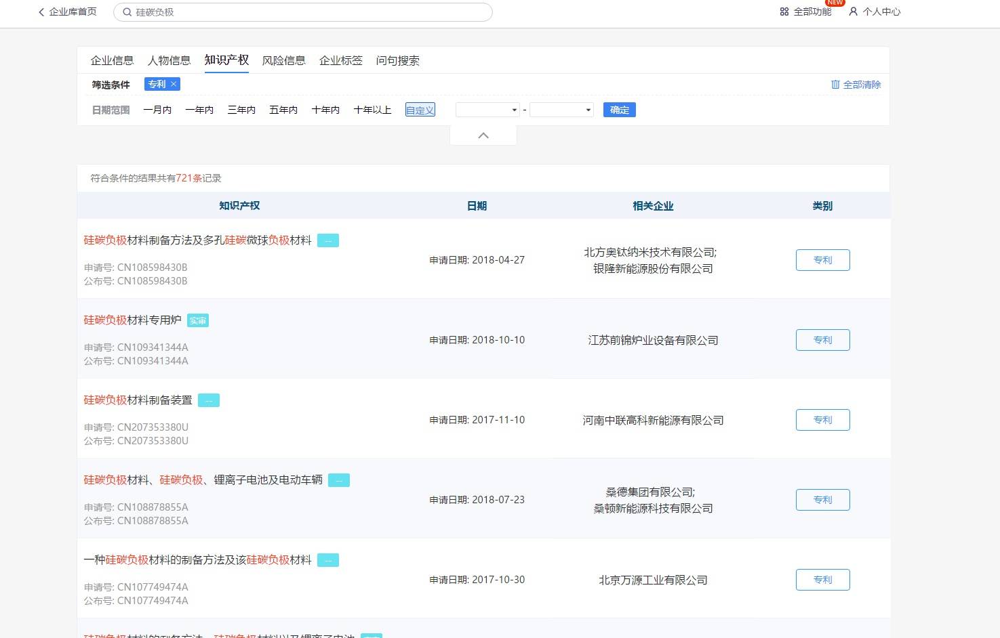Screen dimensions: 1000x638
Task: Select the 知识产权 tab
Action: pos(226,60)
